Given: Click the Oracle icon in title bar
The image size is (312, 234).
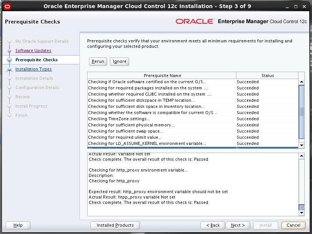Looking at the screenshot, I should click(x=7, y=7).
